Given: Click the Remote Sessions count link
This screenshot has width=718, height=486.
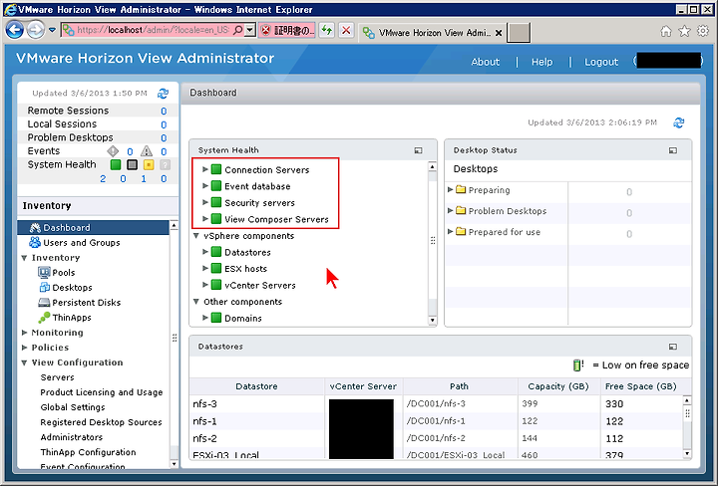Looking at the screenshot, I should 164,112.
